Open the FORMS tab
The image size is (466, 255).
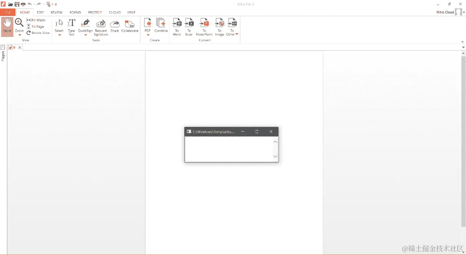(75, 12)
